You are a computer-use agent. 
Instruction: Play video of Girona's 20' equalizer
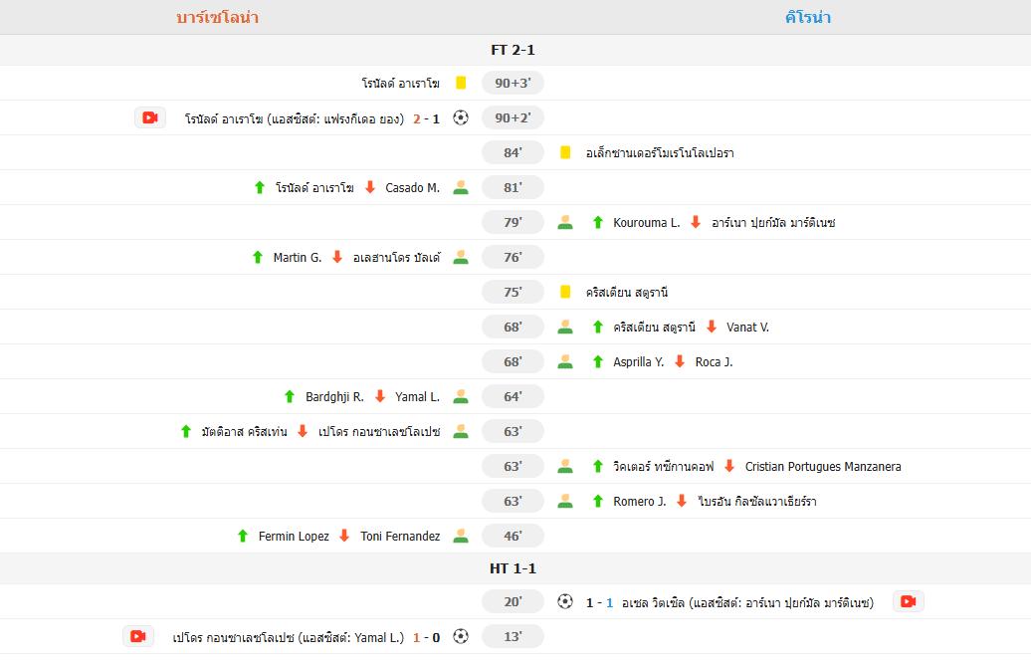click(907, 601)
